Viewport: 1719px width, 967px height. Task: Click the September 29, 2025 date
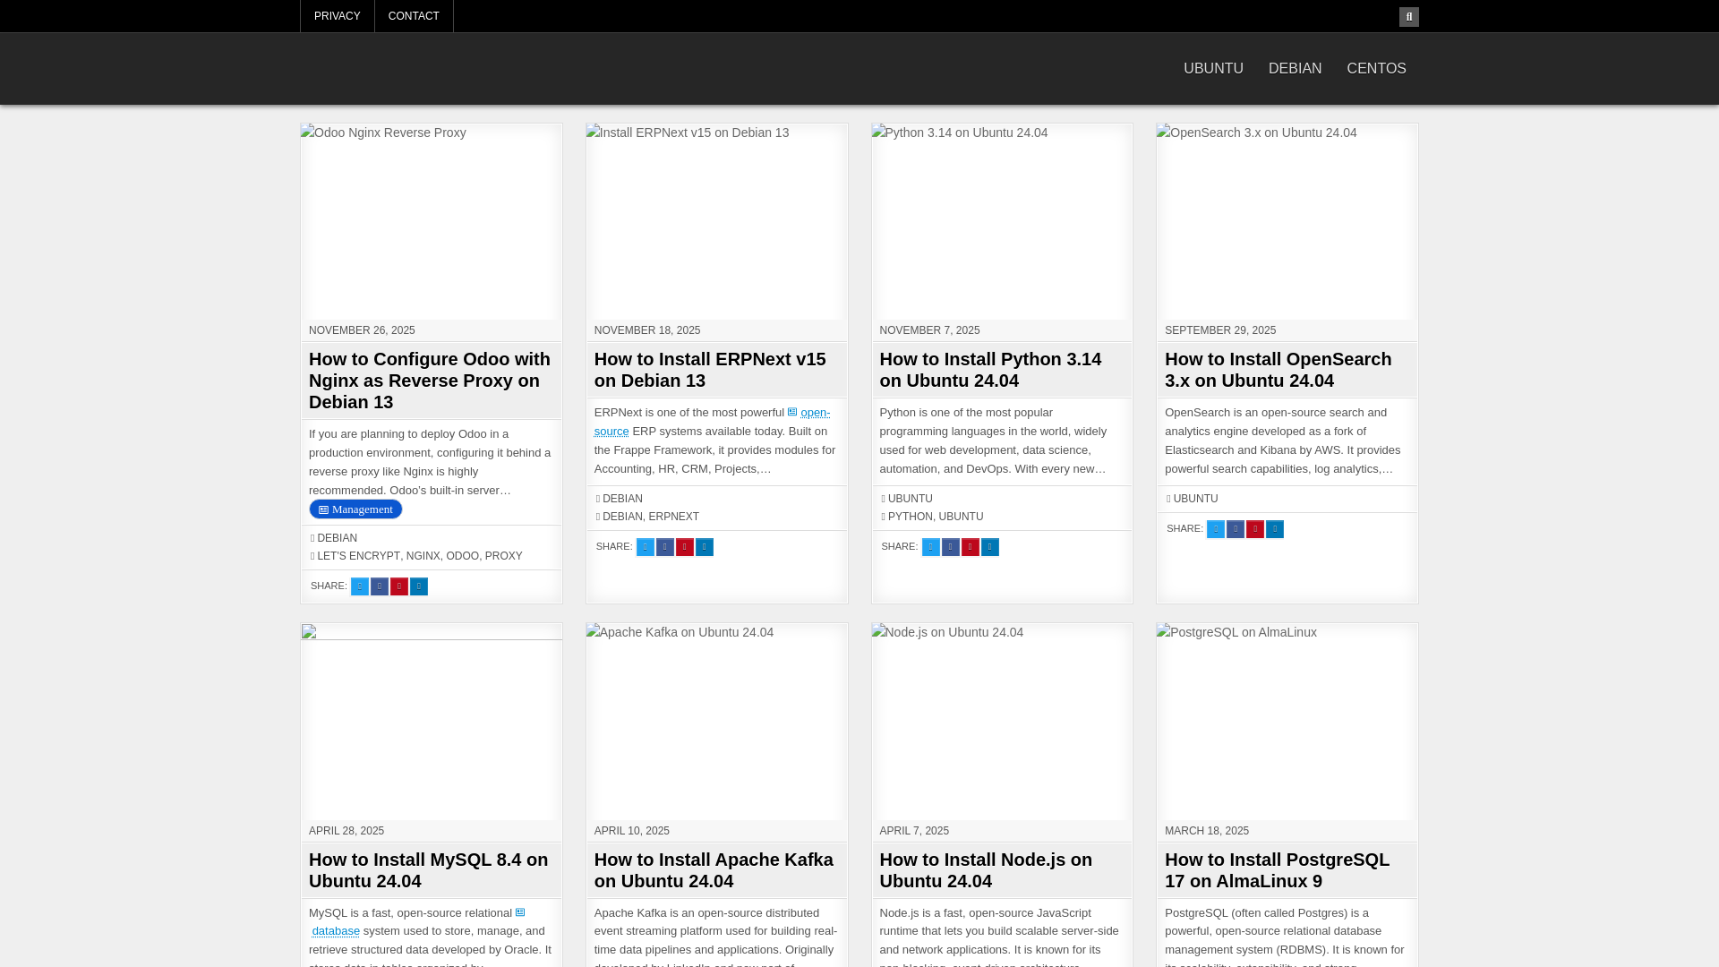[x=1219, y=330]
